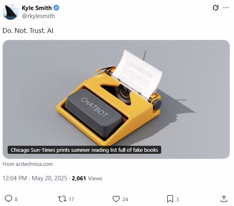Open the Kyle Smith display name link
The height and width of the screenshot is (206, 234).
pyautogui.click(x=37, y=8)
